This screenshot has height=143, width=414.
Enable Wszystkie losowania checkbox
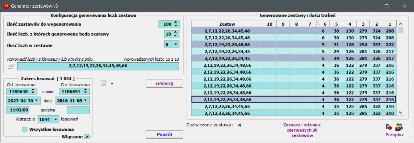(x=25, y=130)
